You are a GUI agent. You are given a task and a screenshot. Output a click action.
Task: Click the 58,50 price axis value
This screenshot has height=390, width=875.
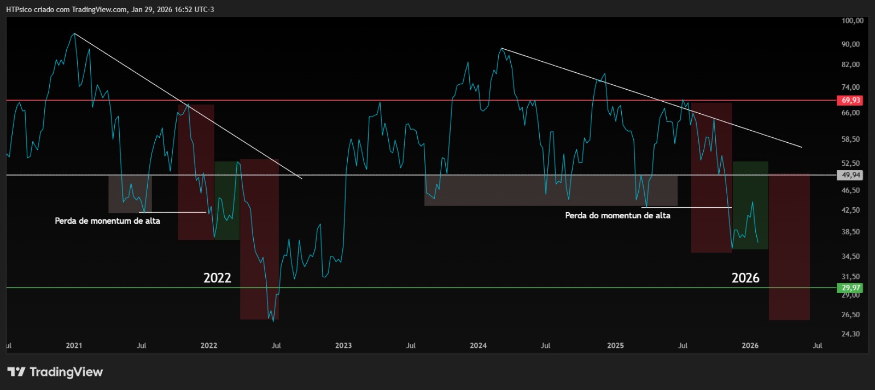click(x=850, y=139)
